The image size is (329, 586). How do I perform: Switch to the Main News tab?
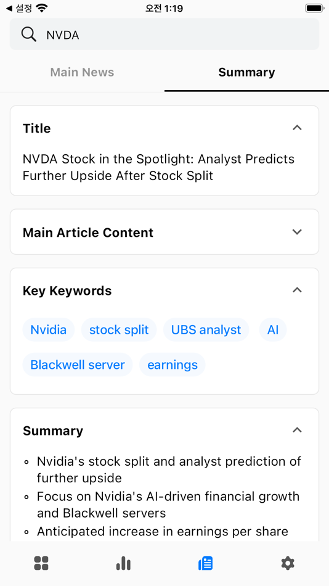point(82,72)
